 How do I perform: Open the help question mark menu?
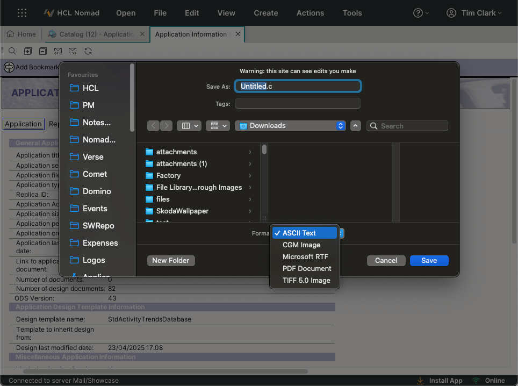[x=421, y=13]
